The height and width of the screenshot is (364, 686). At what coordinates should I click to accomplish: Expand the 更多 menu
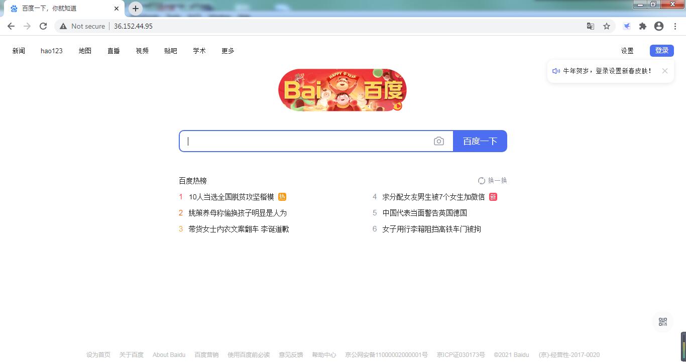(228, 51)
